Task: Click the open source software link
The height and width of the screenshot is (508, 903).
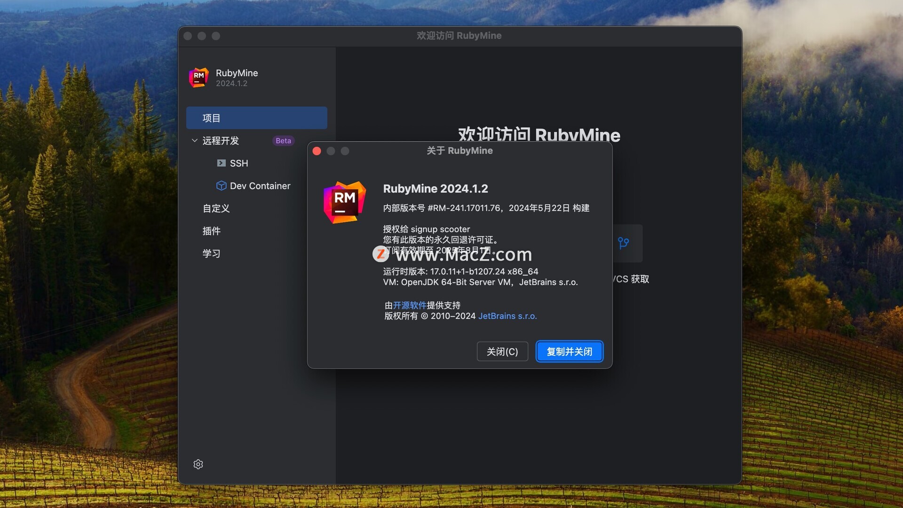Action: (x=410, y=304)
